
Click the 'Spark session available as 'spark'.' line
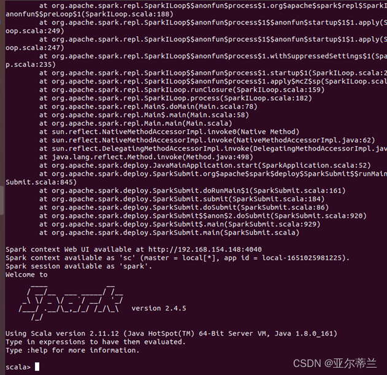(79, 266)
